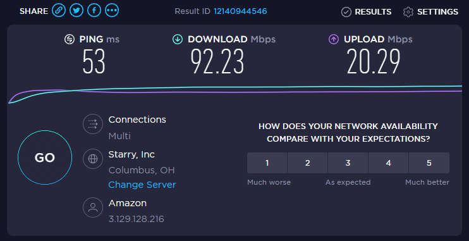Click the GO button to start test
The image size is (469, 241).
(45, 158)
